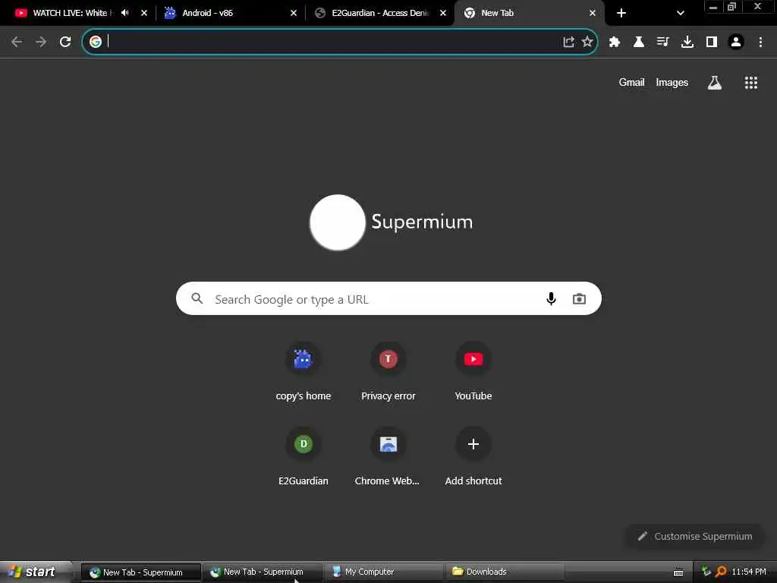The height and width of the screenshot is (583, 777).
Task: Start voice search with microphone icon
Action: click(x=551, y=298)
